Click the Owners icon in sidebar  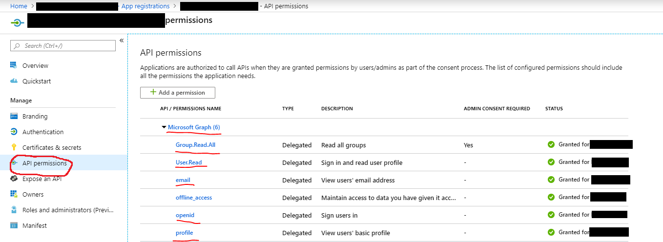click(x=14, y=194)
